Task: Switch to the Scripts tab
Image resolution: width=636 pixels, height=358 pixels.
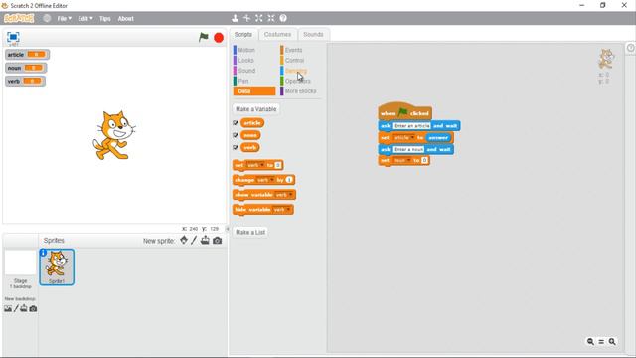Action: click(243, 34)
